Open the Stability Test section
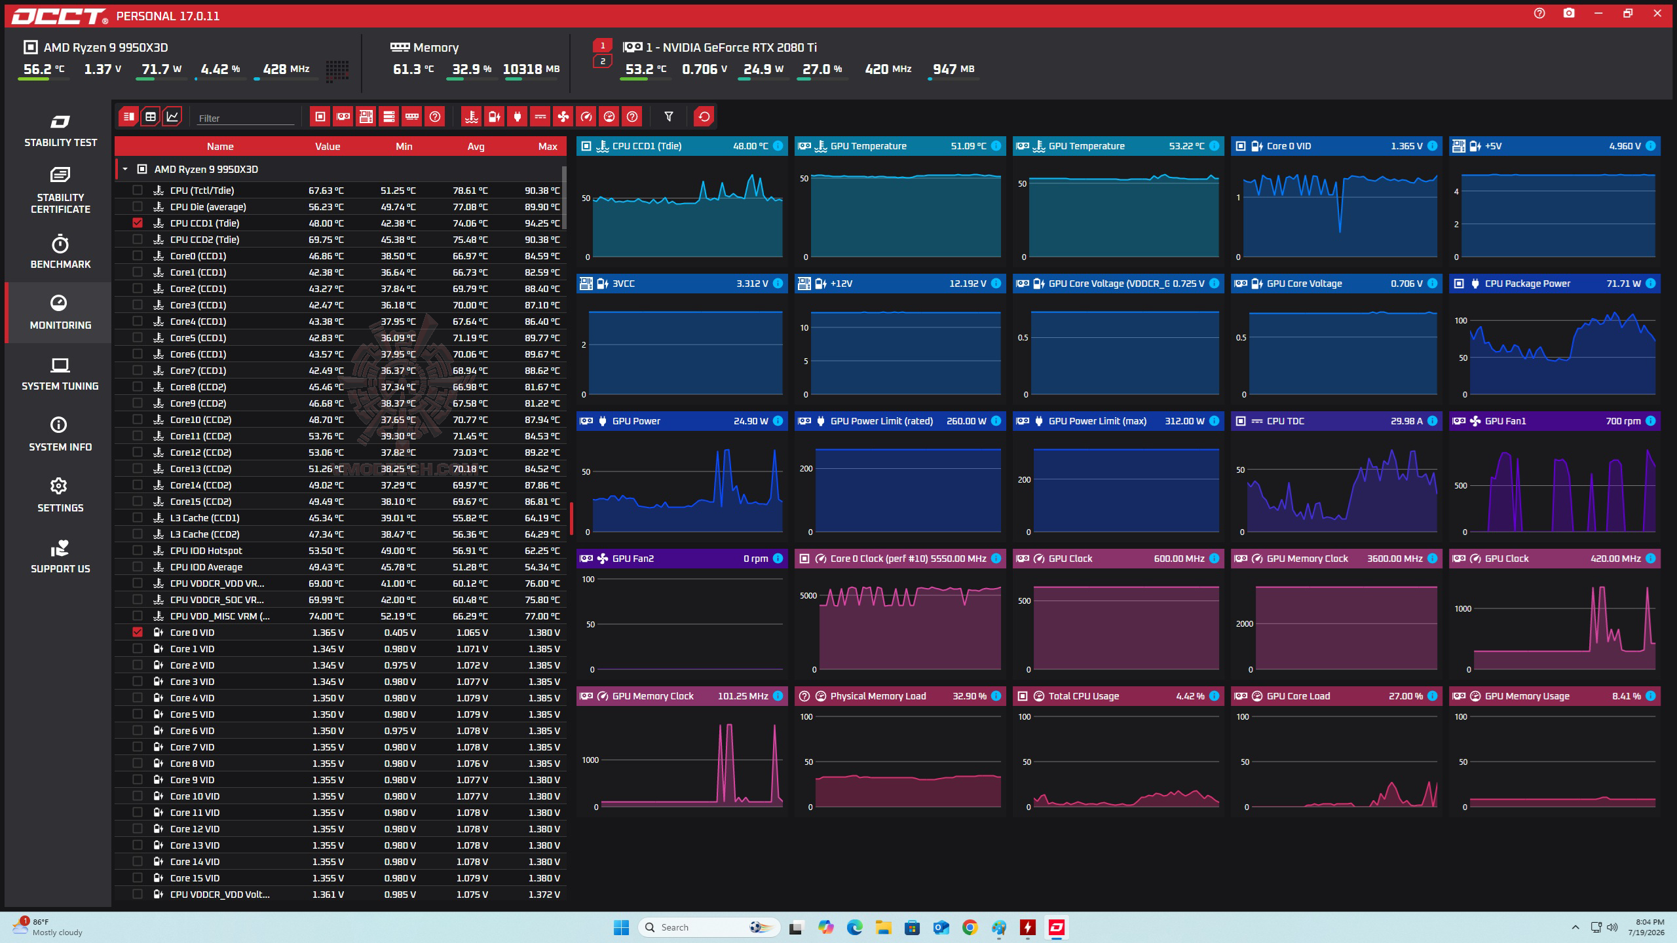 point(60,130)
